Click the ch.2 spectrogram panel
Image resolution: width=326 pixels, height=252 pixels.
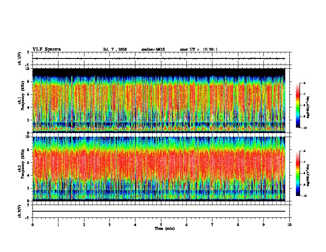coord(159,169)
